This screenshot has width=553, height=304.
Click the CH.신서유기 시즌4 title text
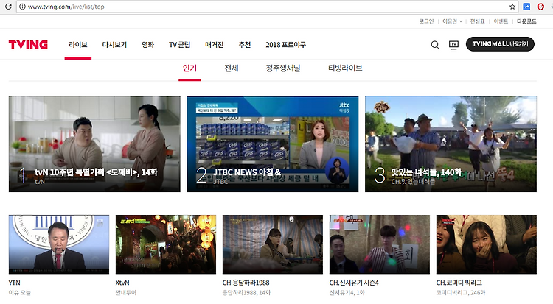click(354, 283)
